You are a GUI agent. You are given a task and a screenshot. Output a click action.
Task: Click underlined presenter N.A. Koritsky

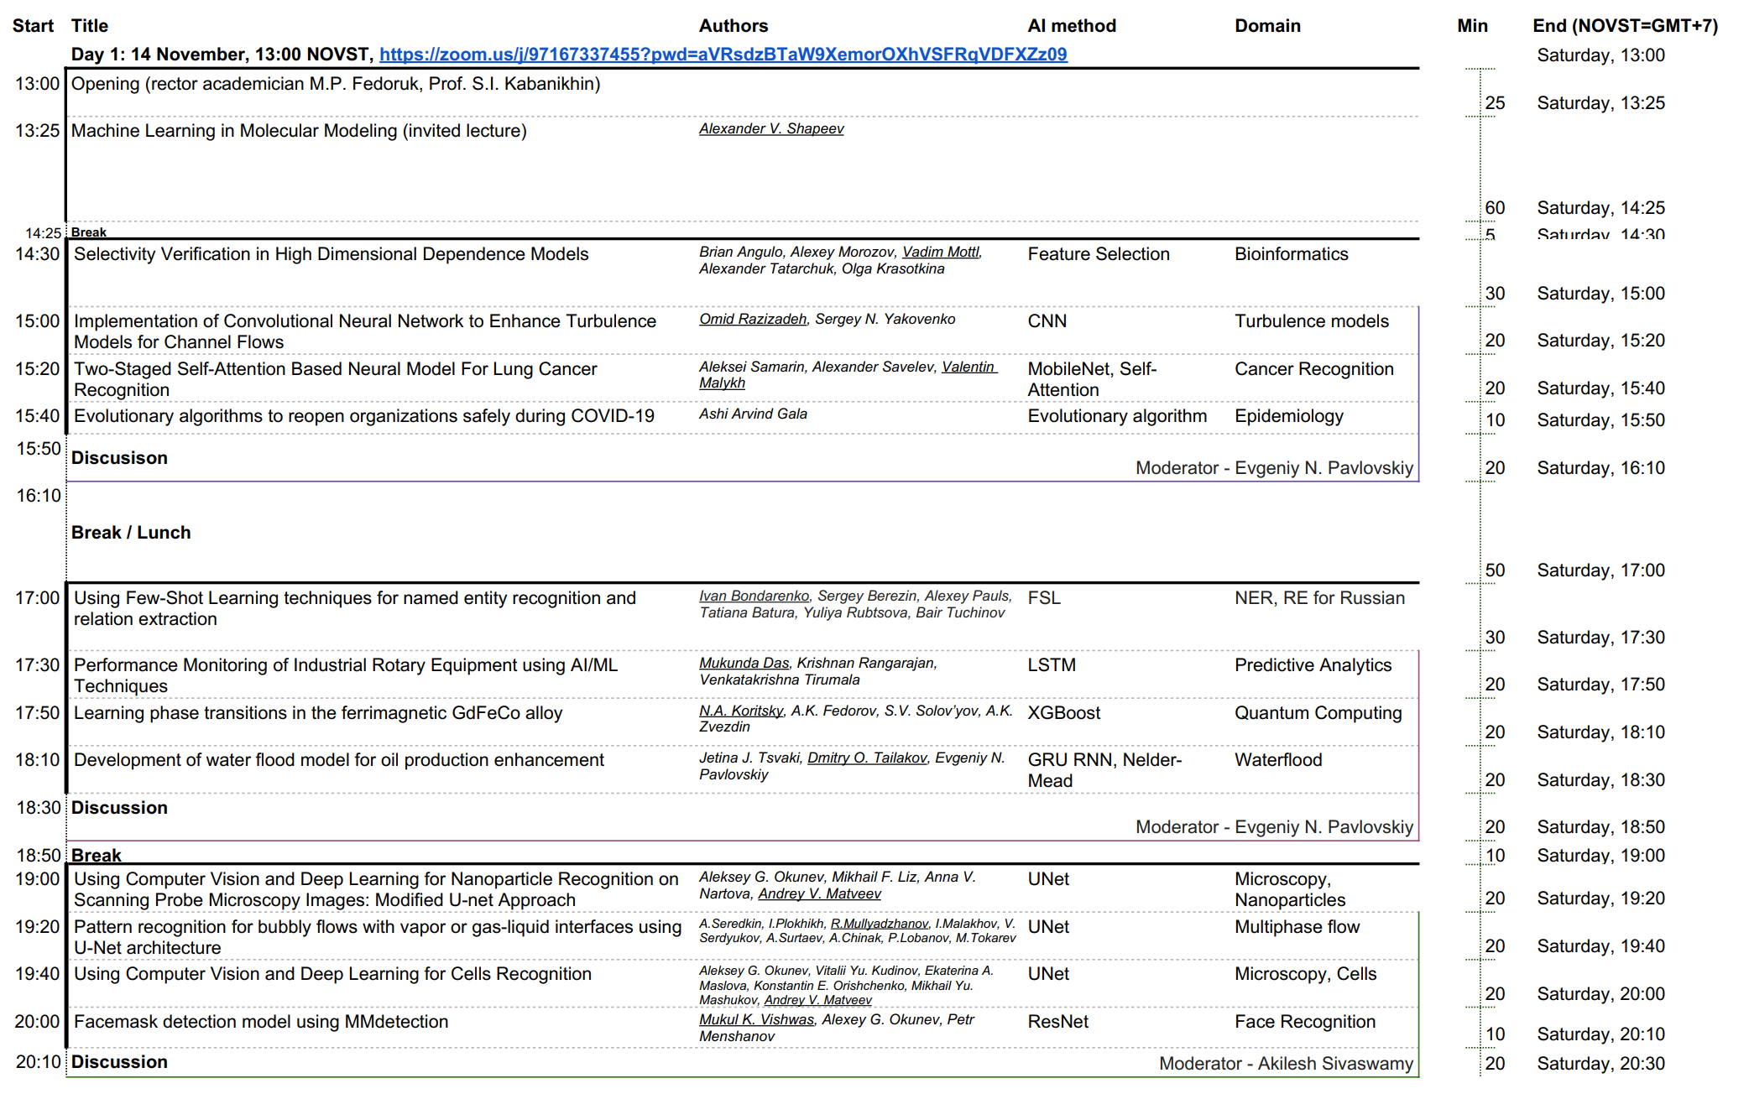point(741,711)
